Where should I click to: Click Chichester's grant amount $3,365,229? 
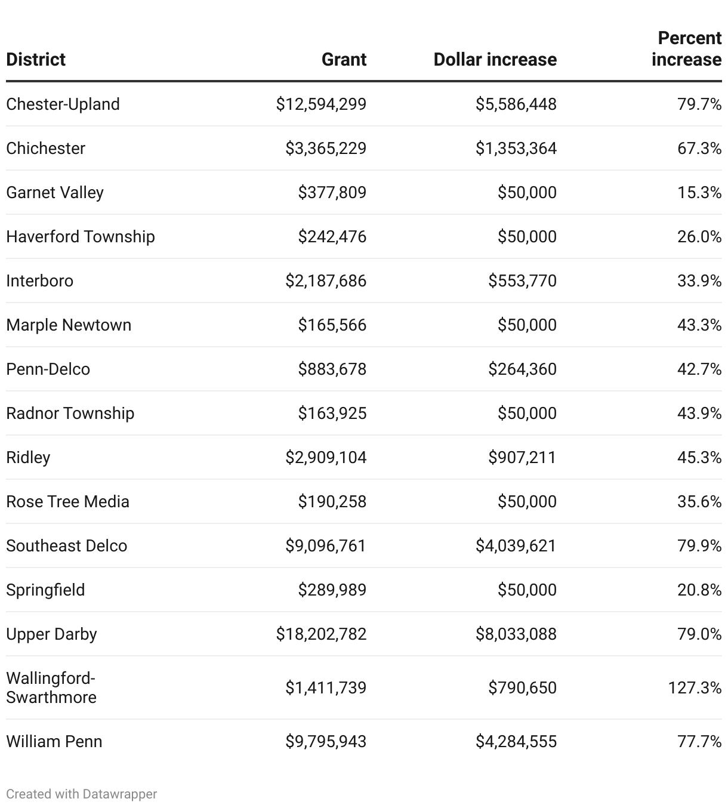[x=326, y=149]
